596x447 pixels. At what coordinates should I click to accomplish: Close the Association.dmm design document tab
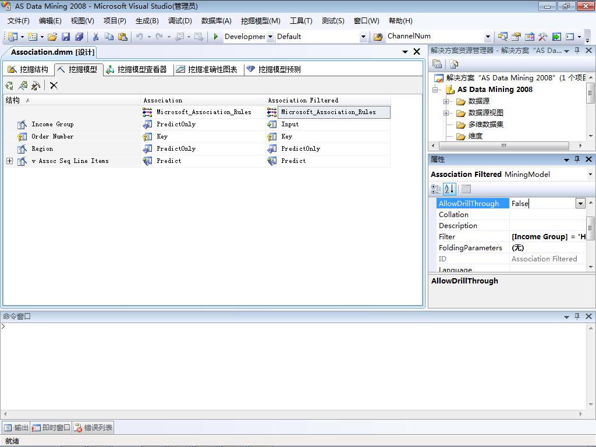point(417,52)
